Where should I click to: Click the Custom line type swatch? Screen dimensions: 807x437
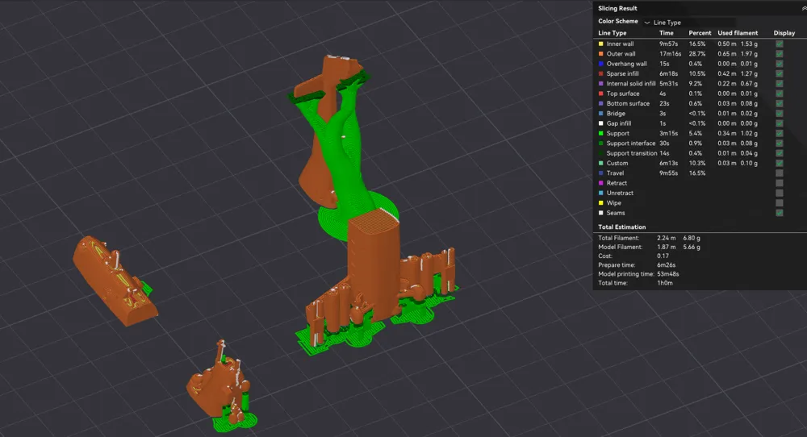pyautogui.click(x=600, y=163)
